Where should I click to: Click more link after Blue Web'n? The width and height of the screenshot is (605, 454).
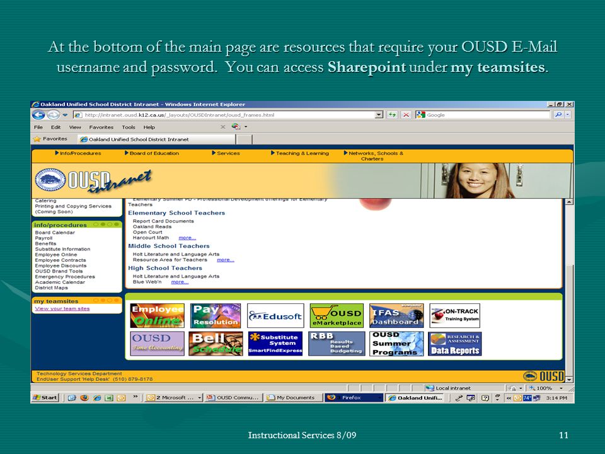point(180,282)
